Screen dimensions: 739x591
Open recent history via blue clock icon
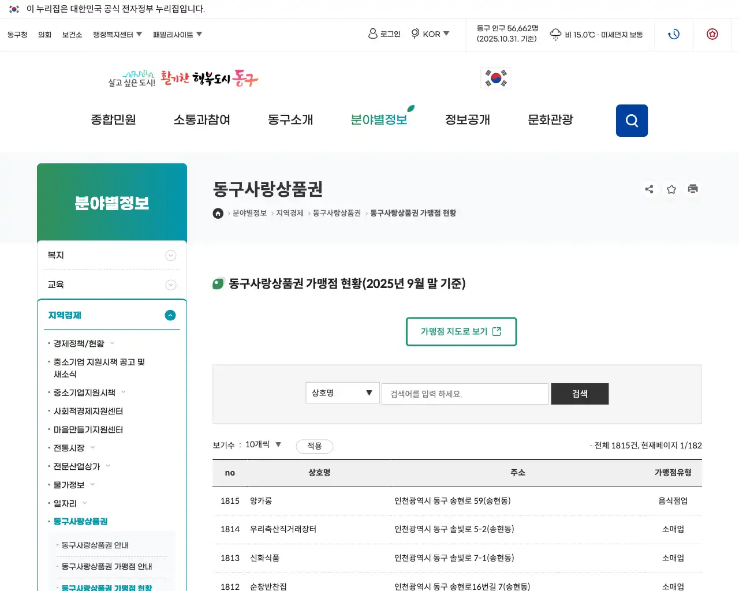(673, 34)
